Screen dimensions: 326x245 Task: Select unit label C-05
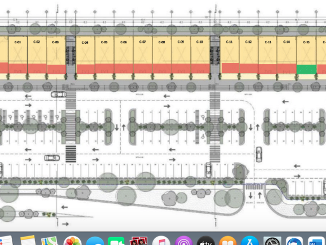[x=104, y=42]
